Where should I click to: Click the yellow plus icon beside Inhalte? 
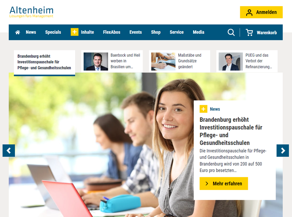(75, 32)
